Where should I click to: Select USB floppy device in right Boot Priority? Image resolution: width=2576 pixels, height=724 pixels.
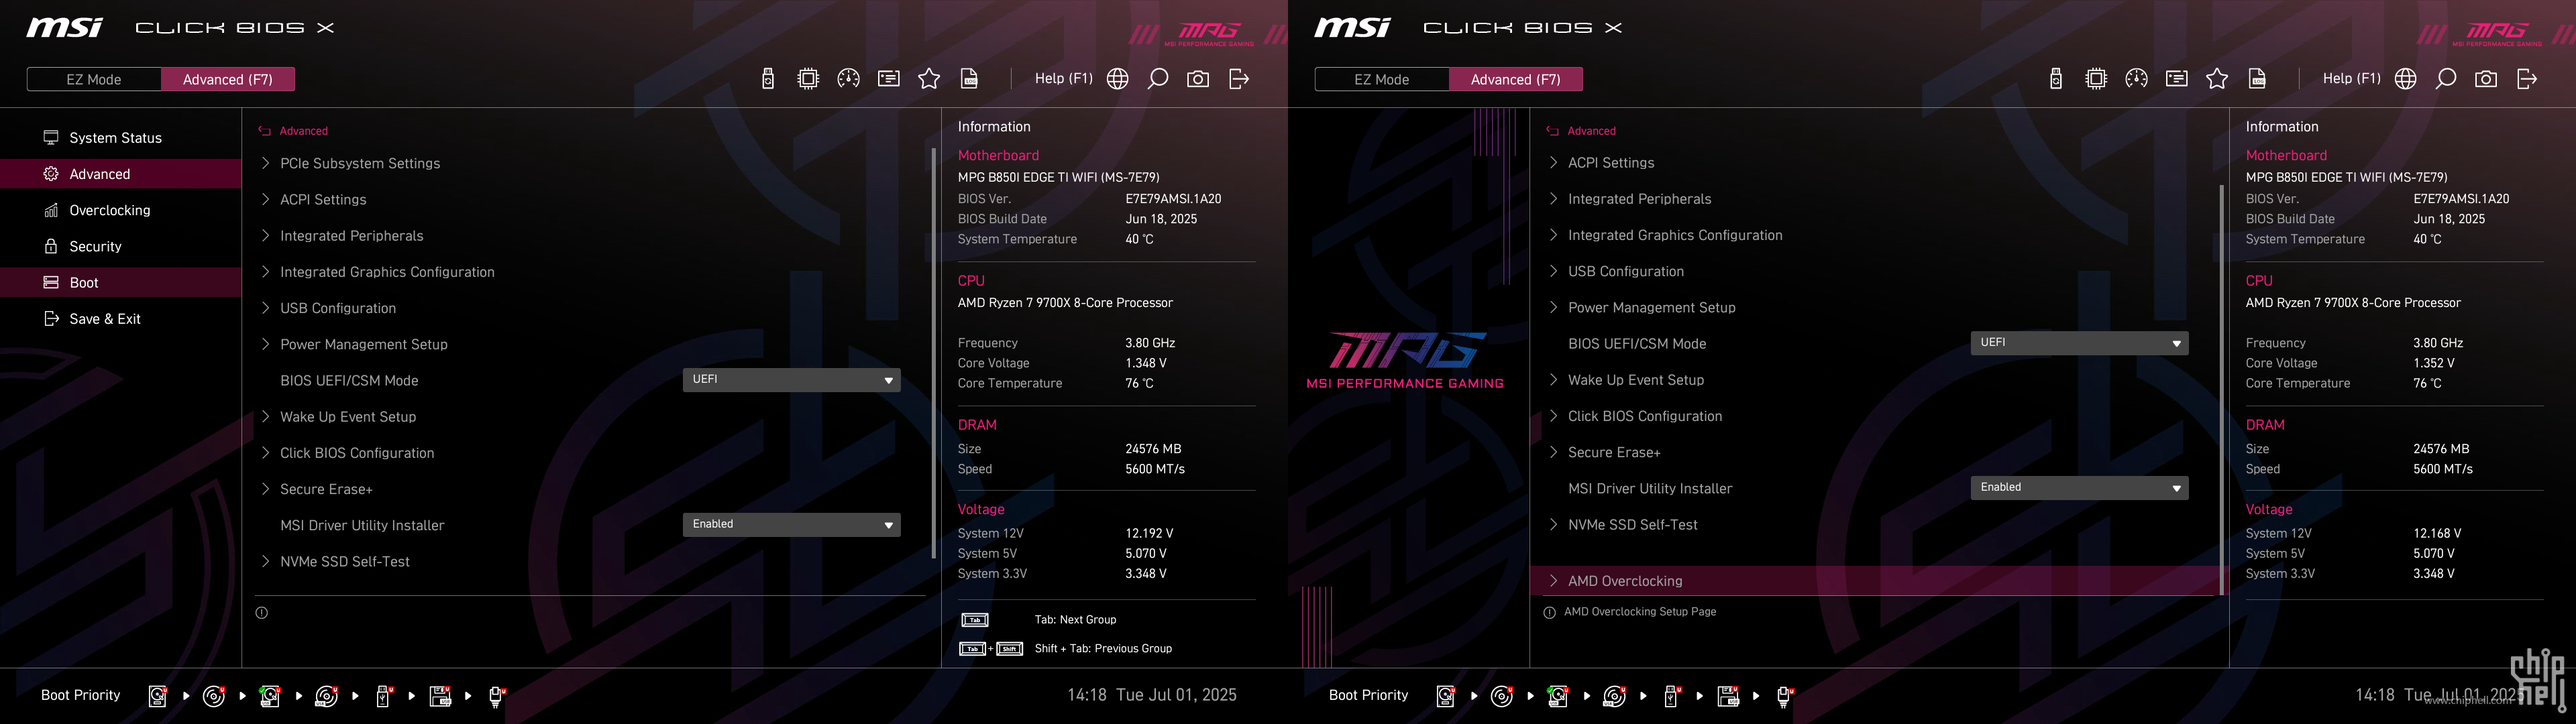(x=1728, y=696)
